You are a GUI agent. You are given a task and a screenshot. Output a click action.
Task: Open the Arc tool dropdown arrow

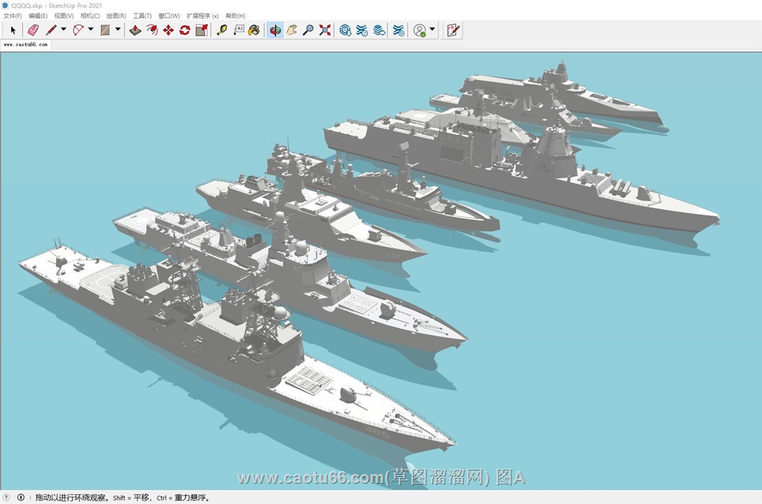(x=91, y=29)
